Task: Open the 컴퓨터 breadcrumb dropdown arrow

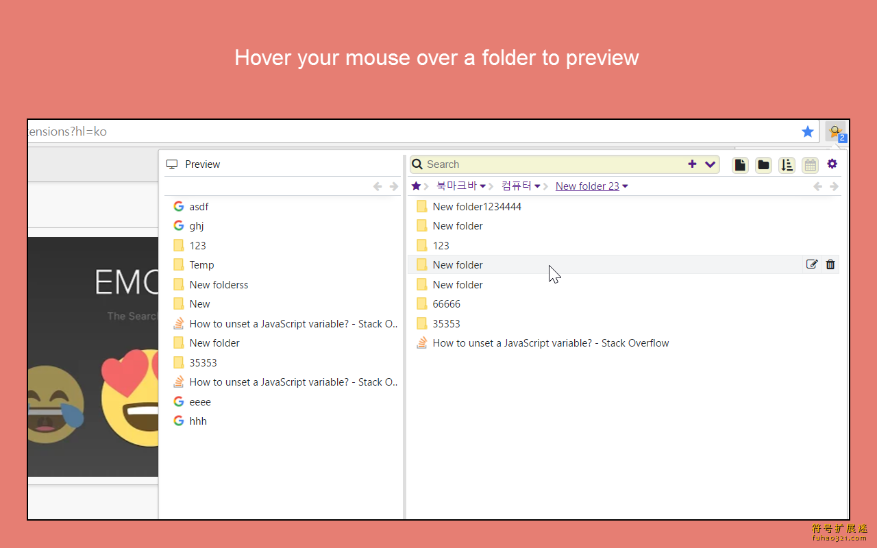Action: coord(537,186)
